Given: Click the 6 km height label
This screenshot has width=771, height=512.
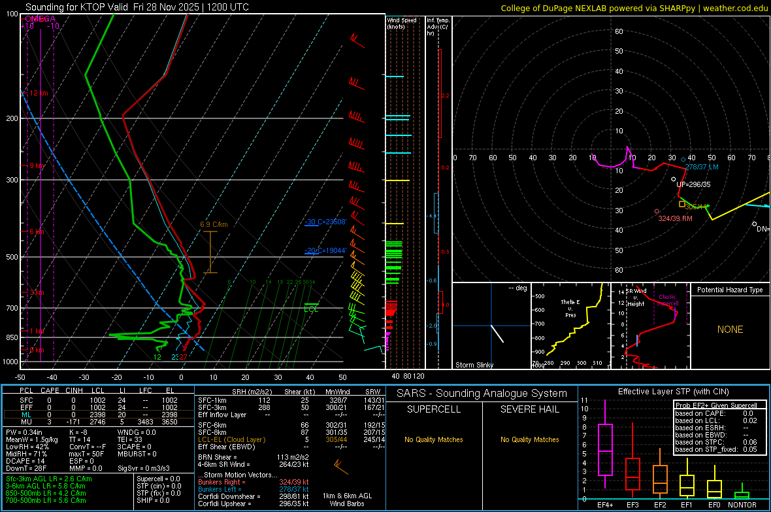Looking at the screenshot, I should 37,231.
